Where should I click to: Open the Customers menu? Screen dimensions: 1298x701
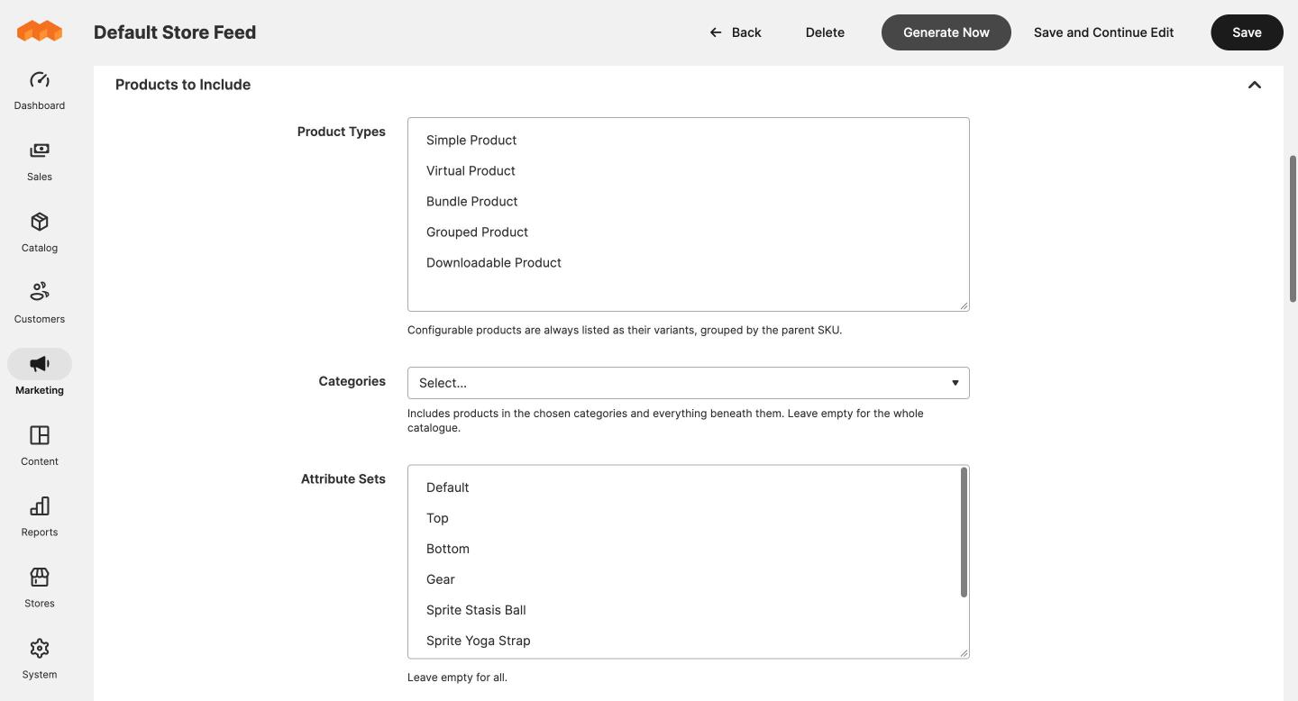click(40, 305)
